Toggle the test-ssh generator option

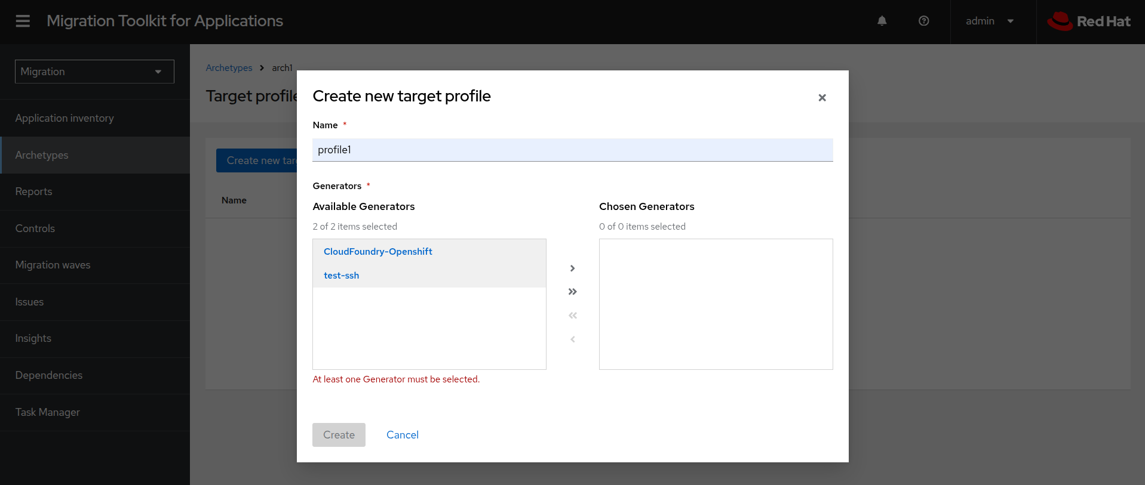click(342, 276)
